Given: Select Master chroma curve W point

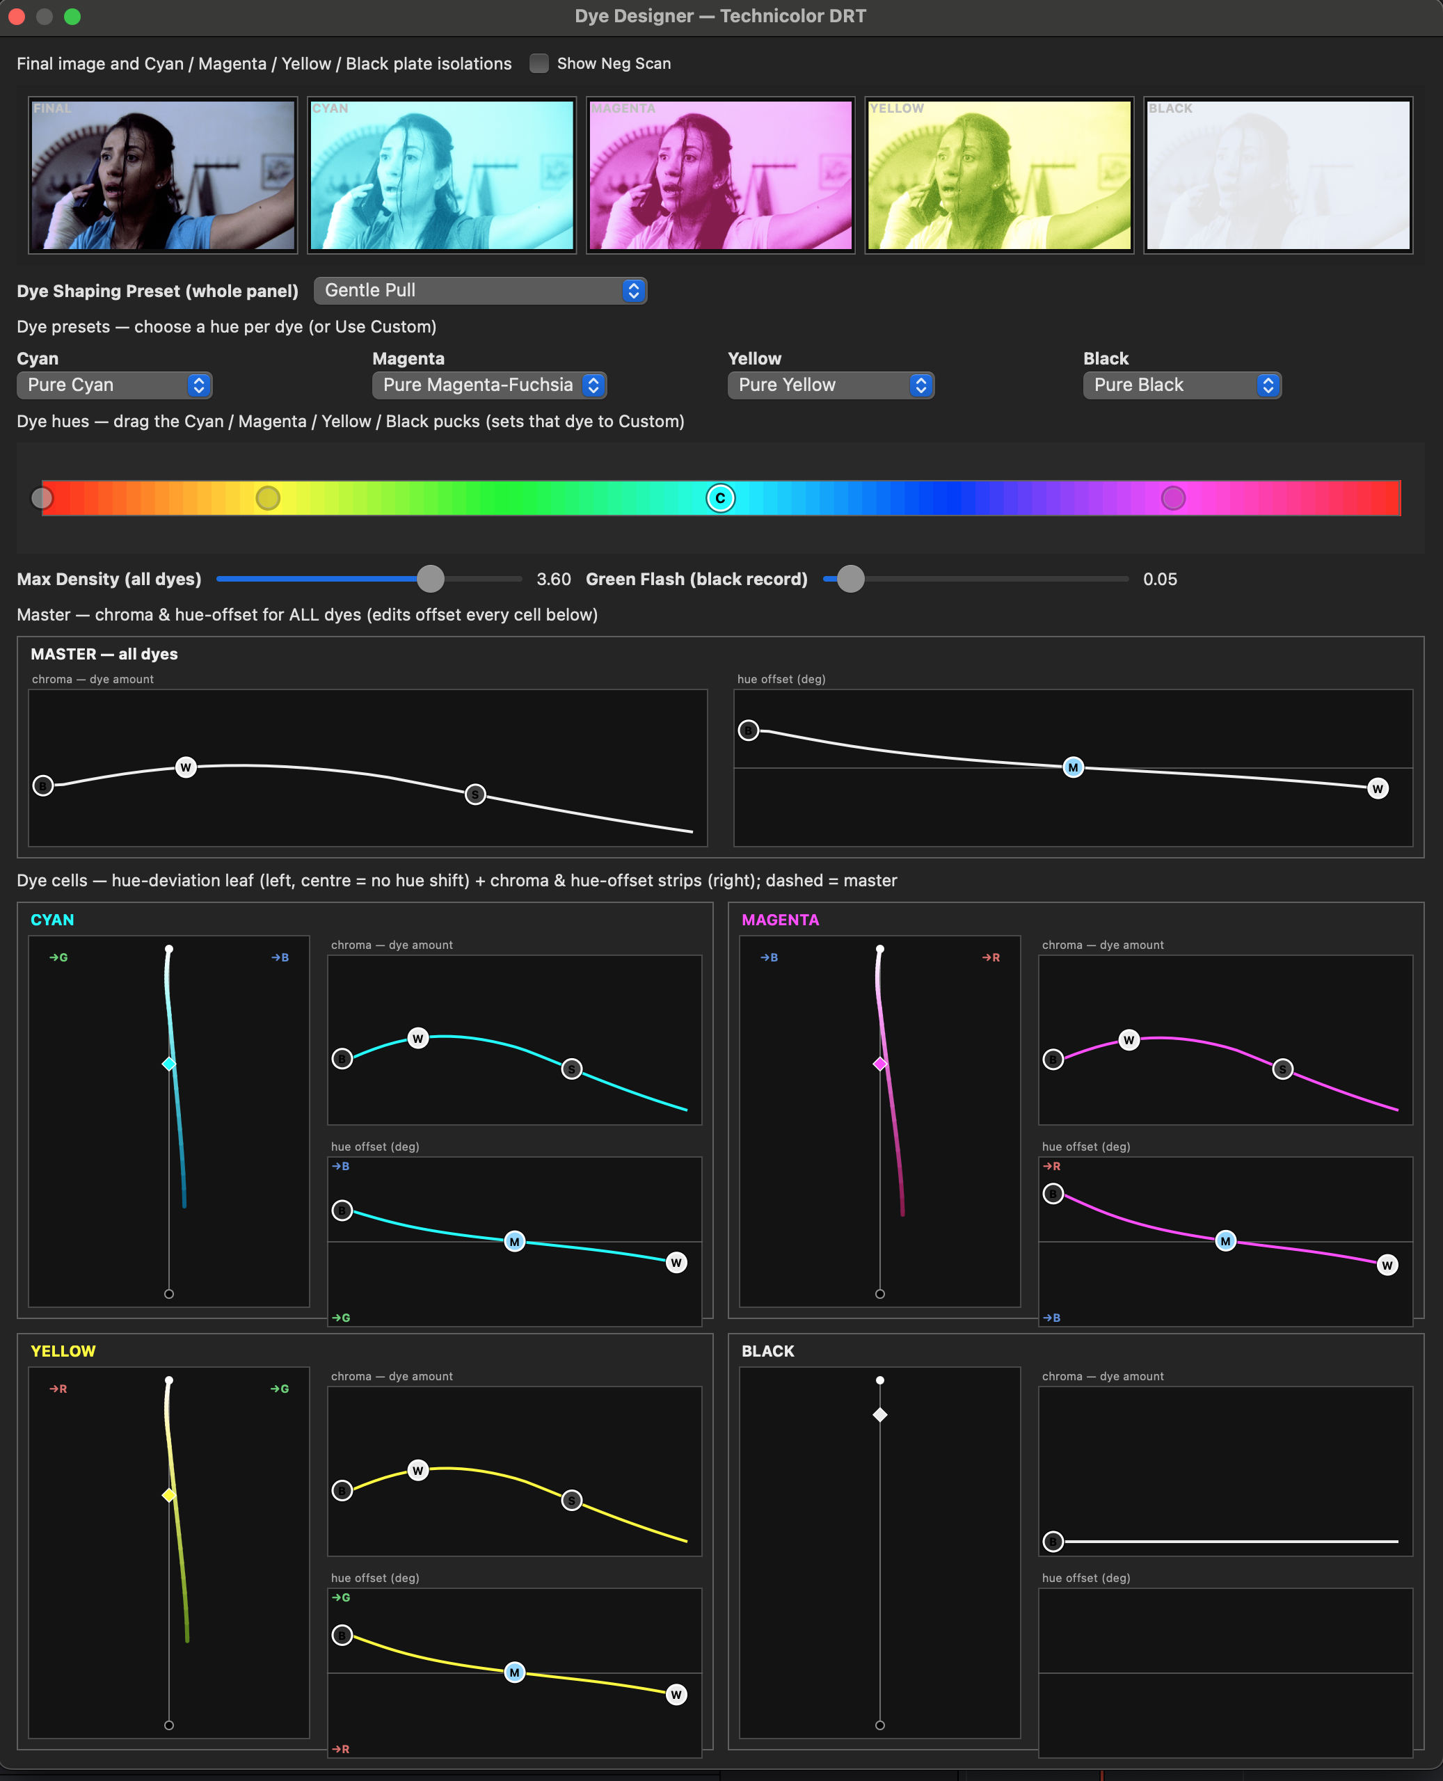Looking at the screenshot, I should (186, 767).
